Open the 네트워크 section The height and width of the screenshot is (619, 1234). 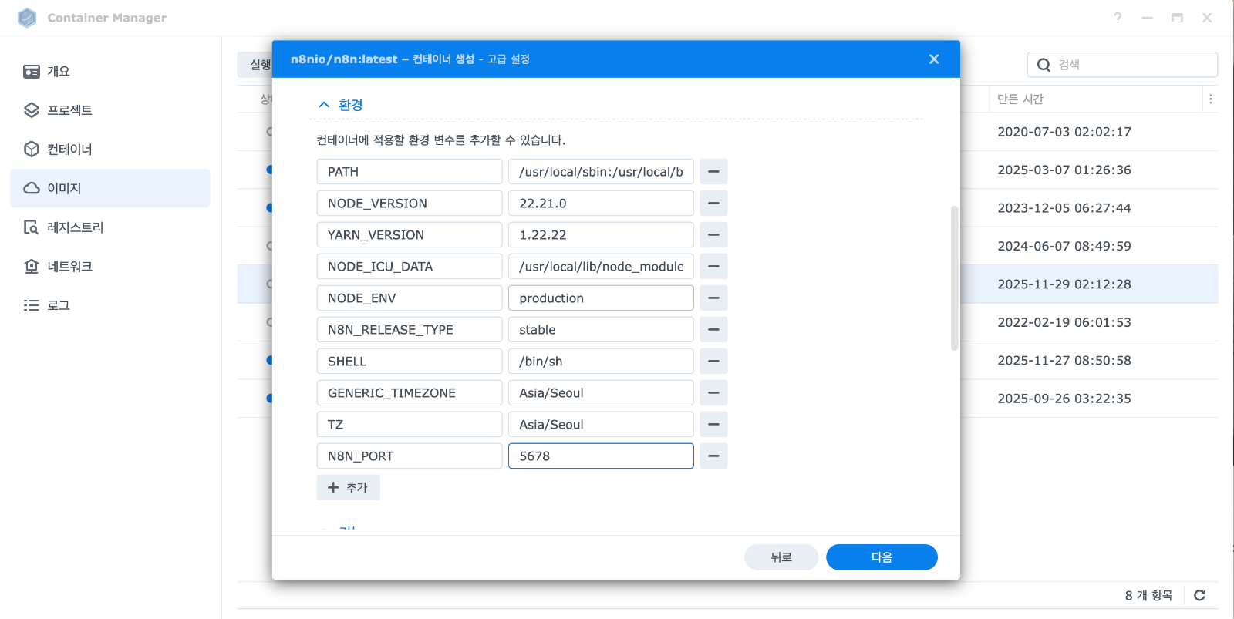tap(110, 267)
